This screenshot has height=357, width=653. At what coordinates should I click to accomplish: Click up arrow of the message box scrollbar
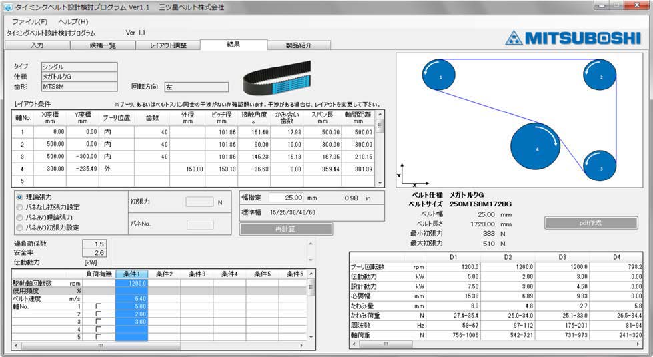[311, 243]
